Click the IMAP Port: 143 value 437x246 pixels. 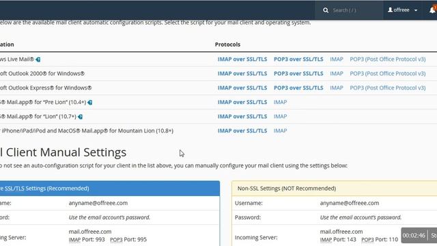(338, 239)
